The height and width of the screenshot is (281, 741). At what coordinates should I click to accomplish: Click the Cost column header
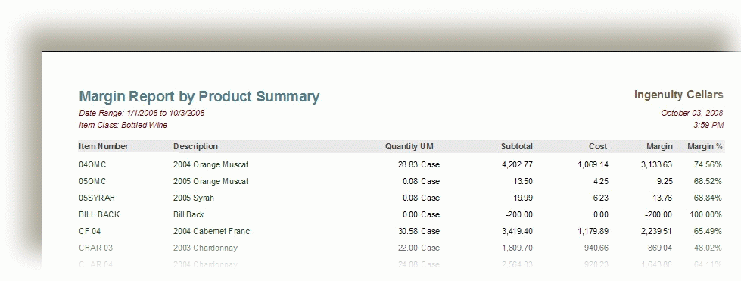[x=598, y=147]
